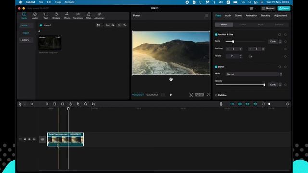The image size is (308, 173).
Task: Open the Sort dropdown in media panel
Action: click(110, 25)
